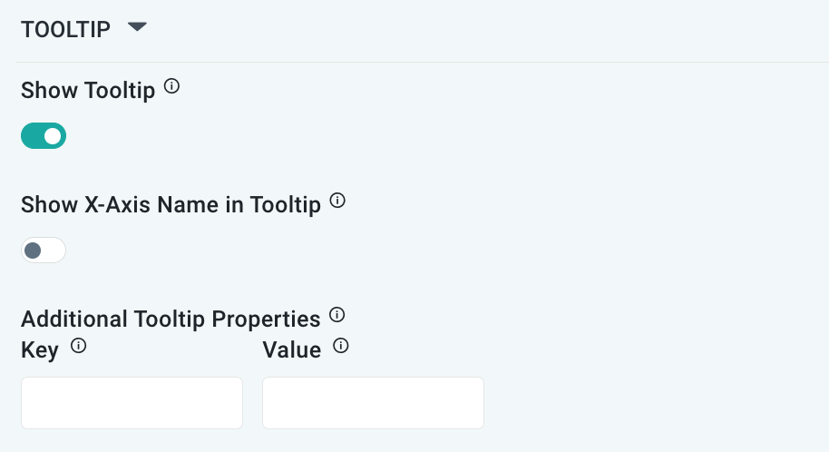Focus the Key input field

(x=132, y=403)
